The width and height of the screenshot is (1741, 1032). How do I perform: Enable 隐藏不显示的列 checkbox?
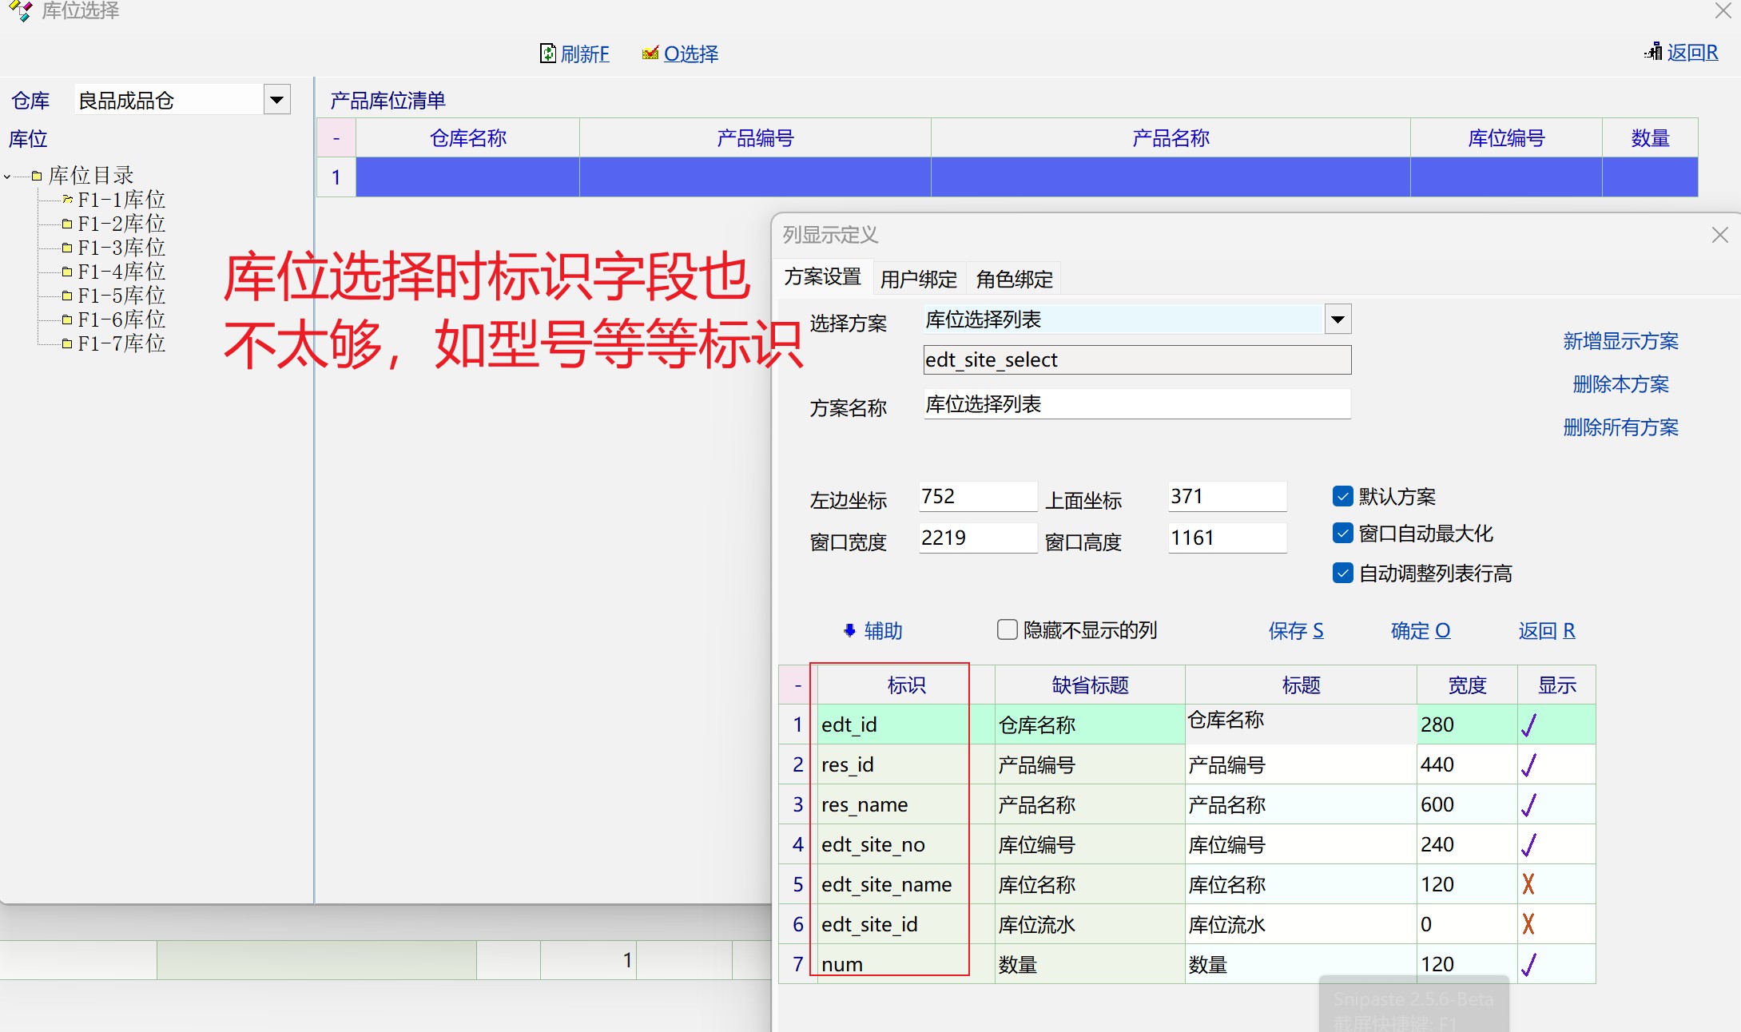1007,629
